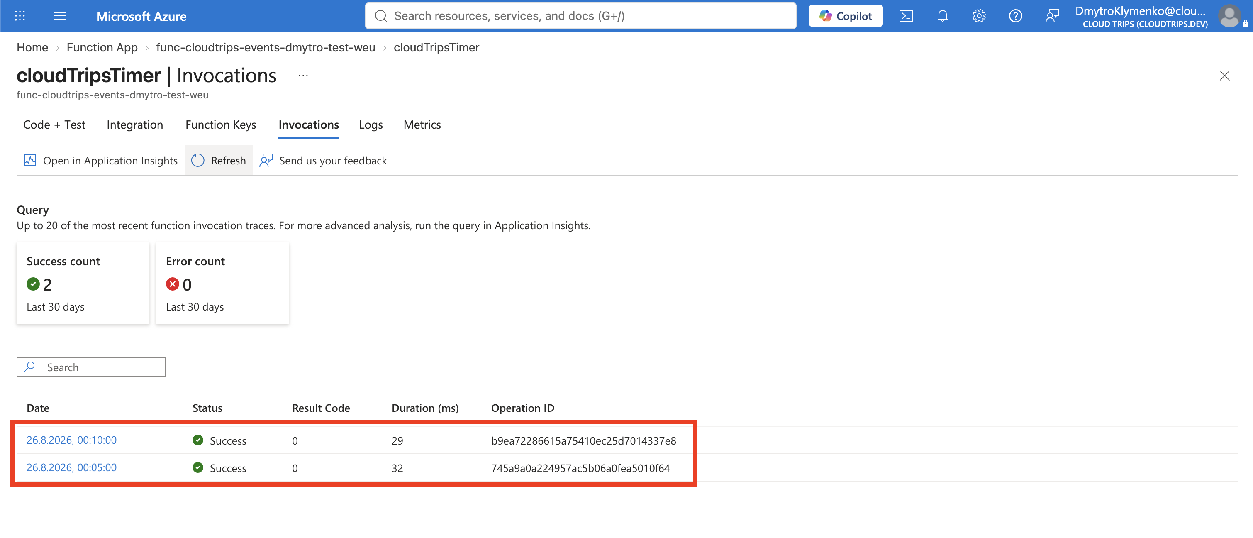Open invocation 26.8.2026, 00:05:00
Screen dimensions: 1253x538
pos(71,467)
